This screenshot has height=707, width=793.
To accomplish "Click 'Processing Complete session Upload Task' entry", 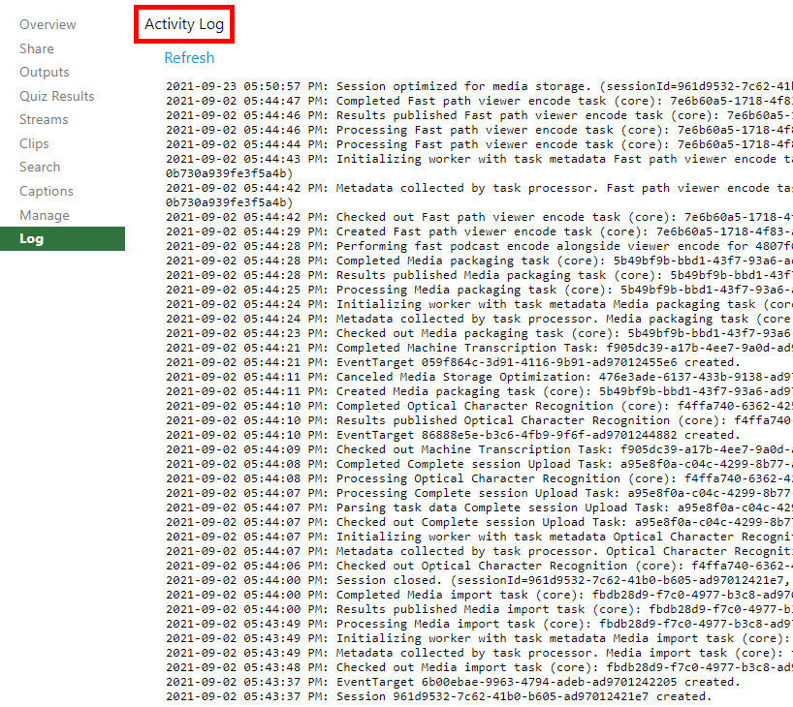I will coord(479,493).
